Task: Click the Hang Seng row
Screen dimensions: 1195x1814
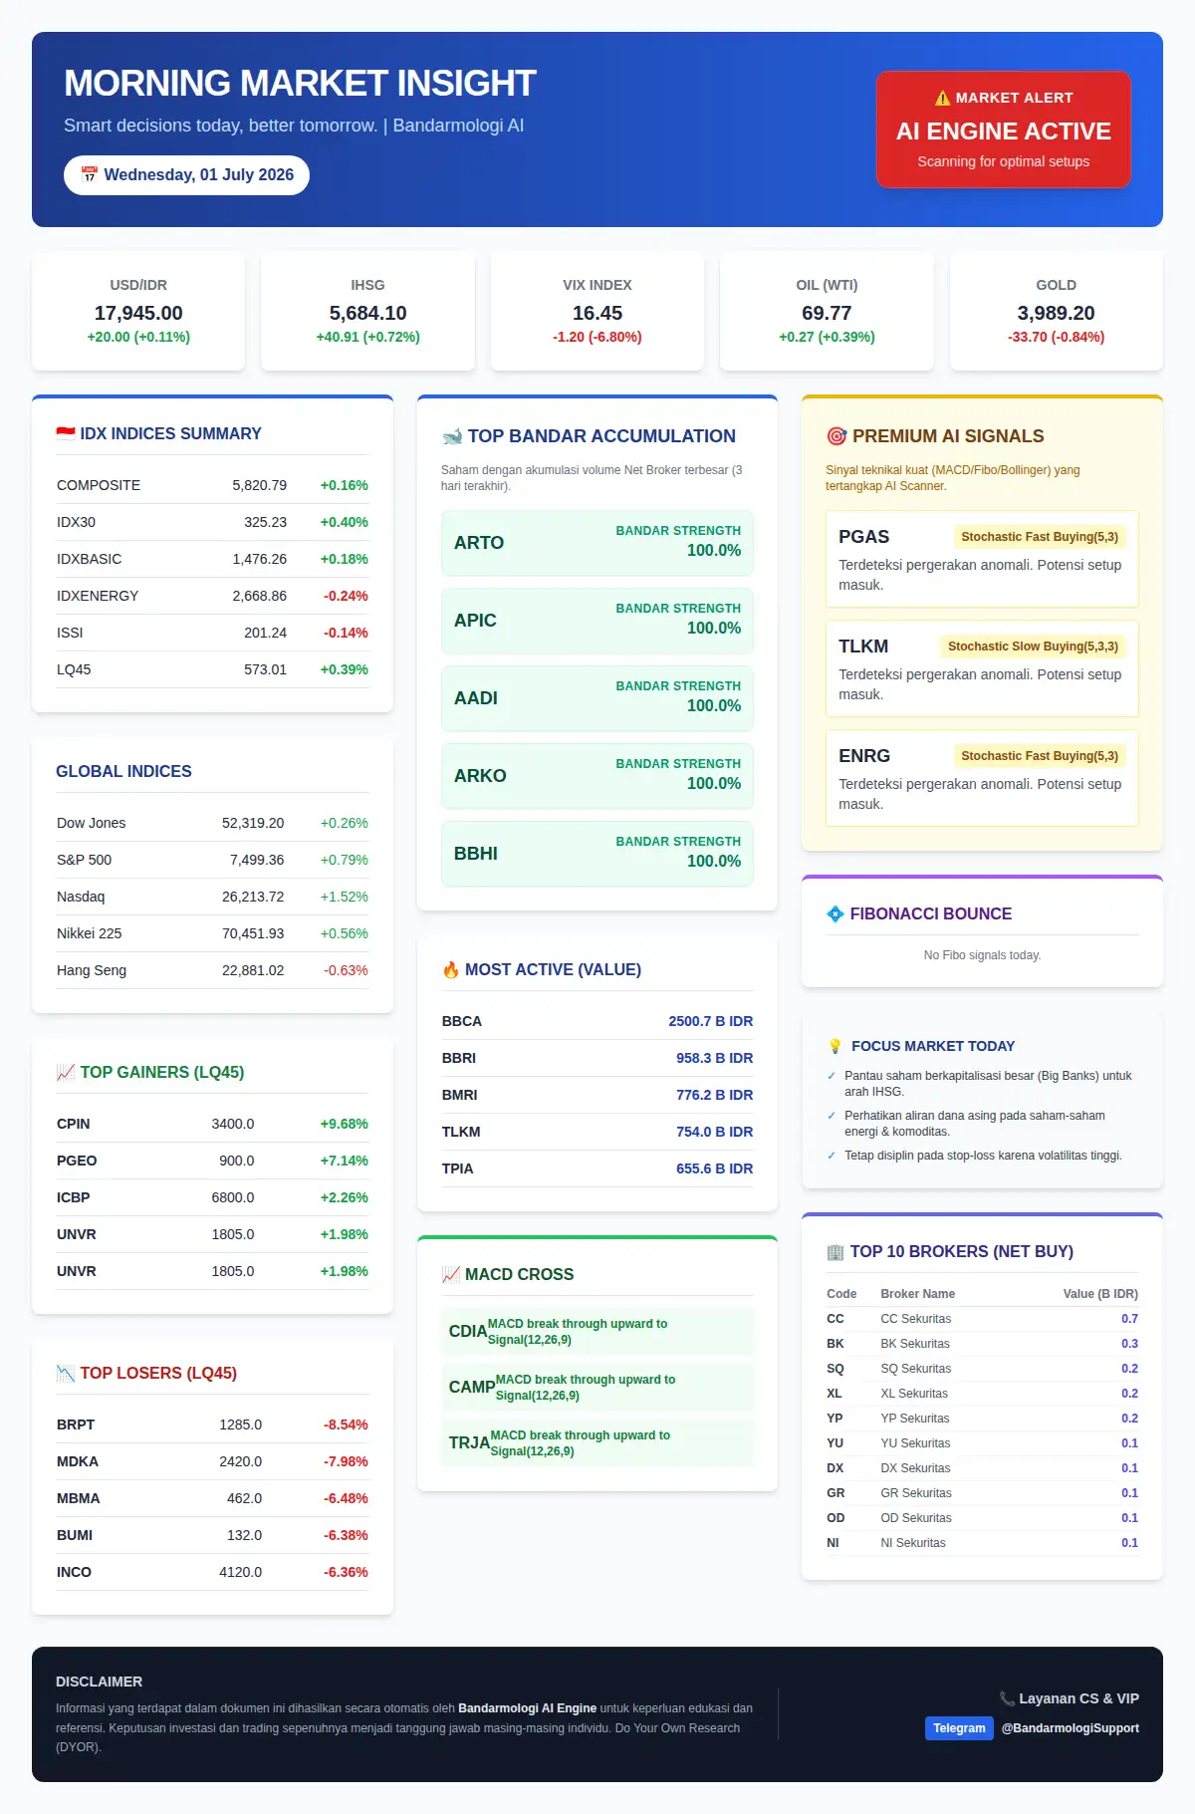Action: [212, 970]
